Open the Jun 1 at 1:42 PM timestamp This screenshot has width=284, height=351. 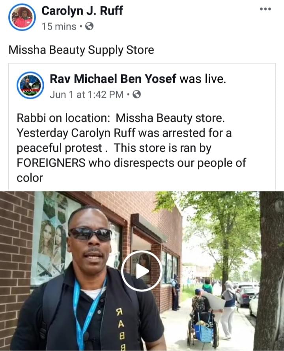[x=86, y=95]
